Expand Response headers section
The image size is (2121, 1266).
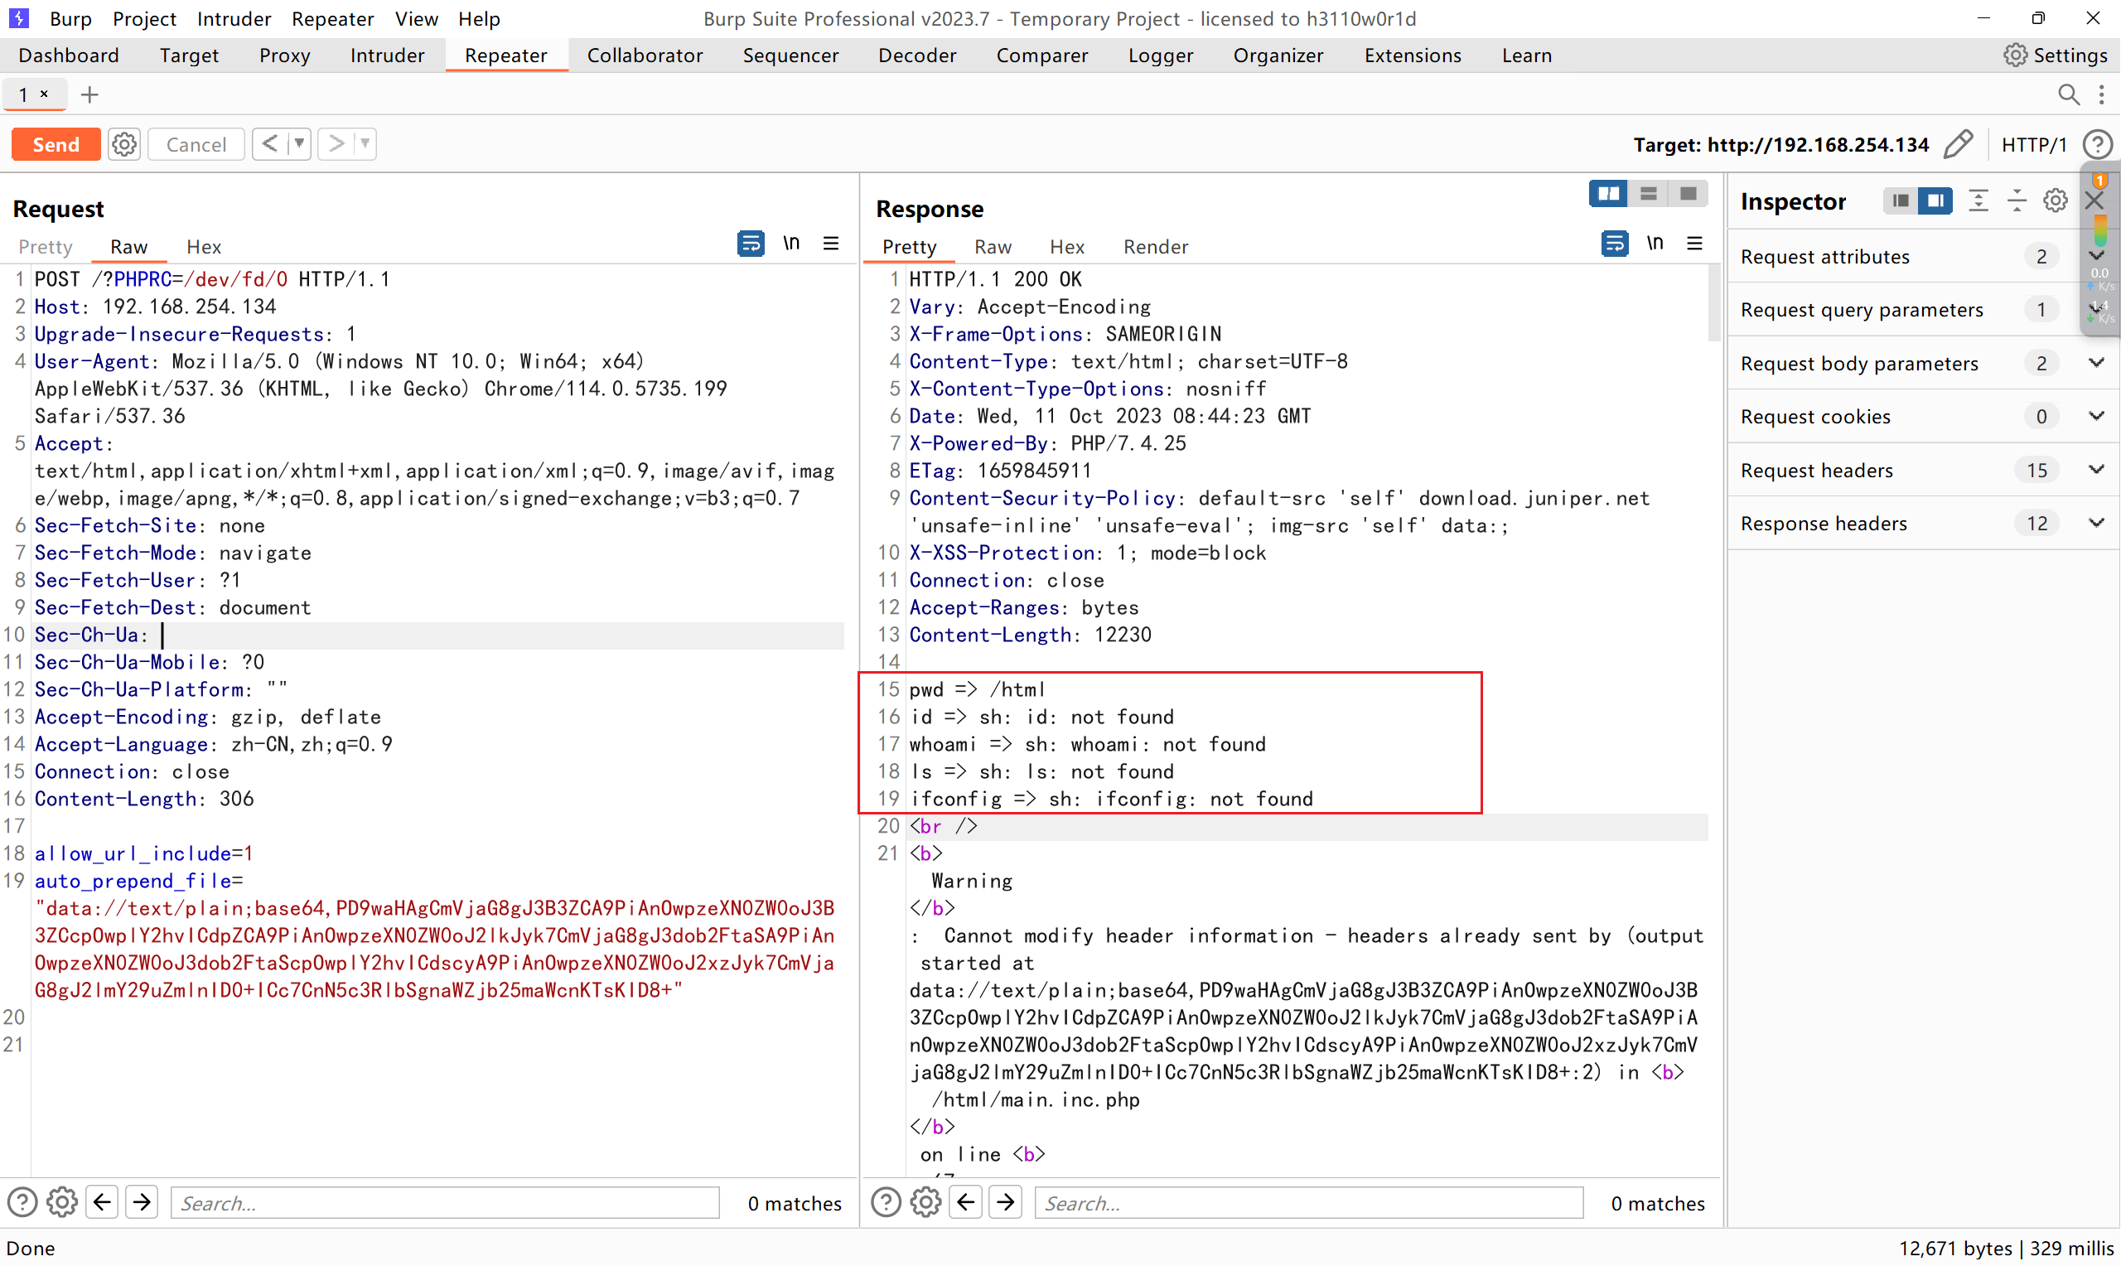coord(2096,523)
